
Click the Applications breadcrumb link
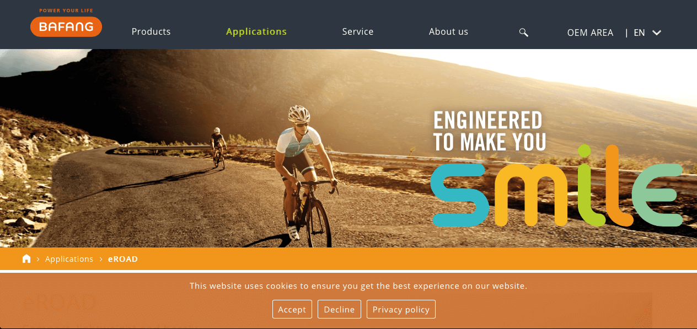pyautogui.click(x=69, y=258)
